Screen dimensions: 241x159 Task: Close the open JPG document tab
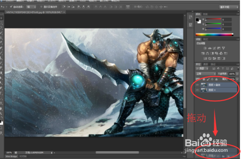[x=64, y=12]
